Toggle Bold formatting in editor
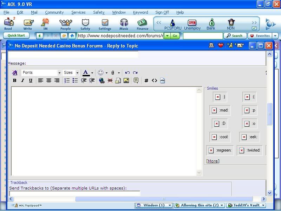Viewport: 281px width, 211px height. 14,81
